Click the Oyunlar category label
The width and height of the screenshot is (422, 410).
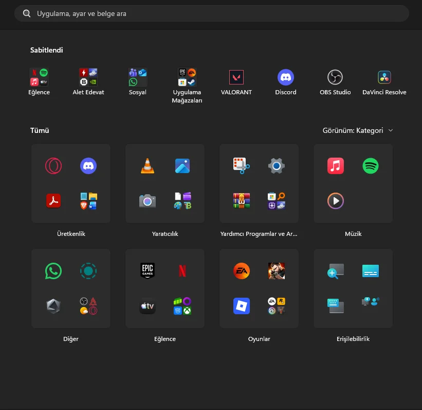(259, 339)
